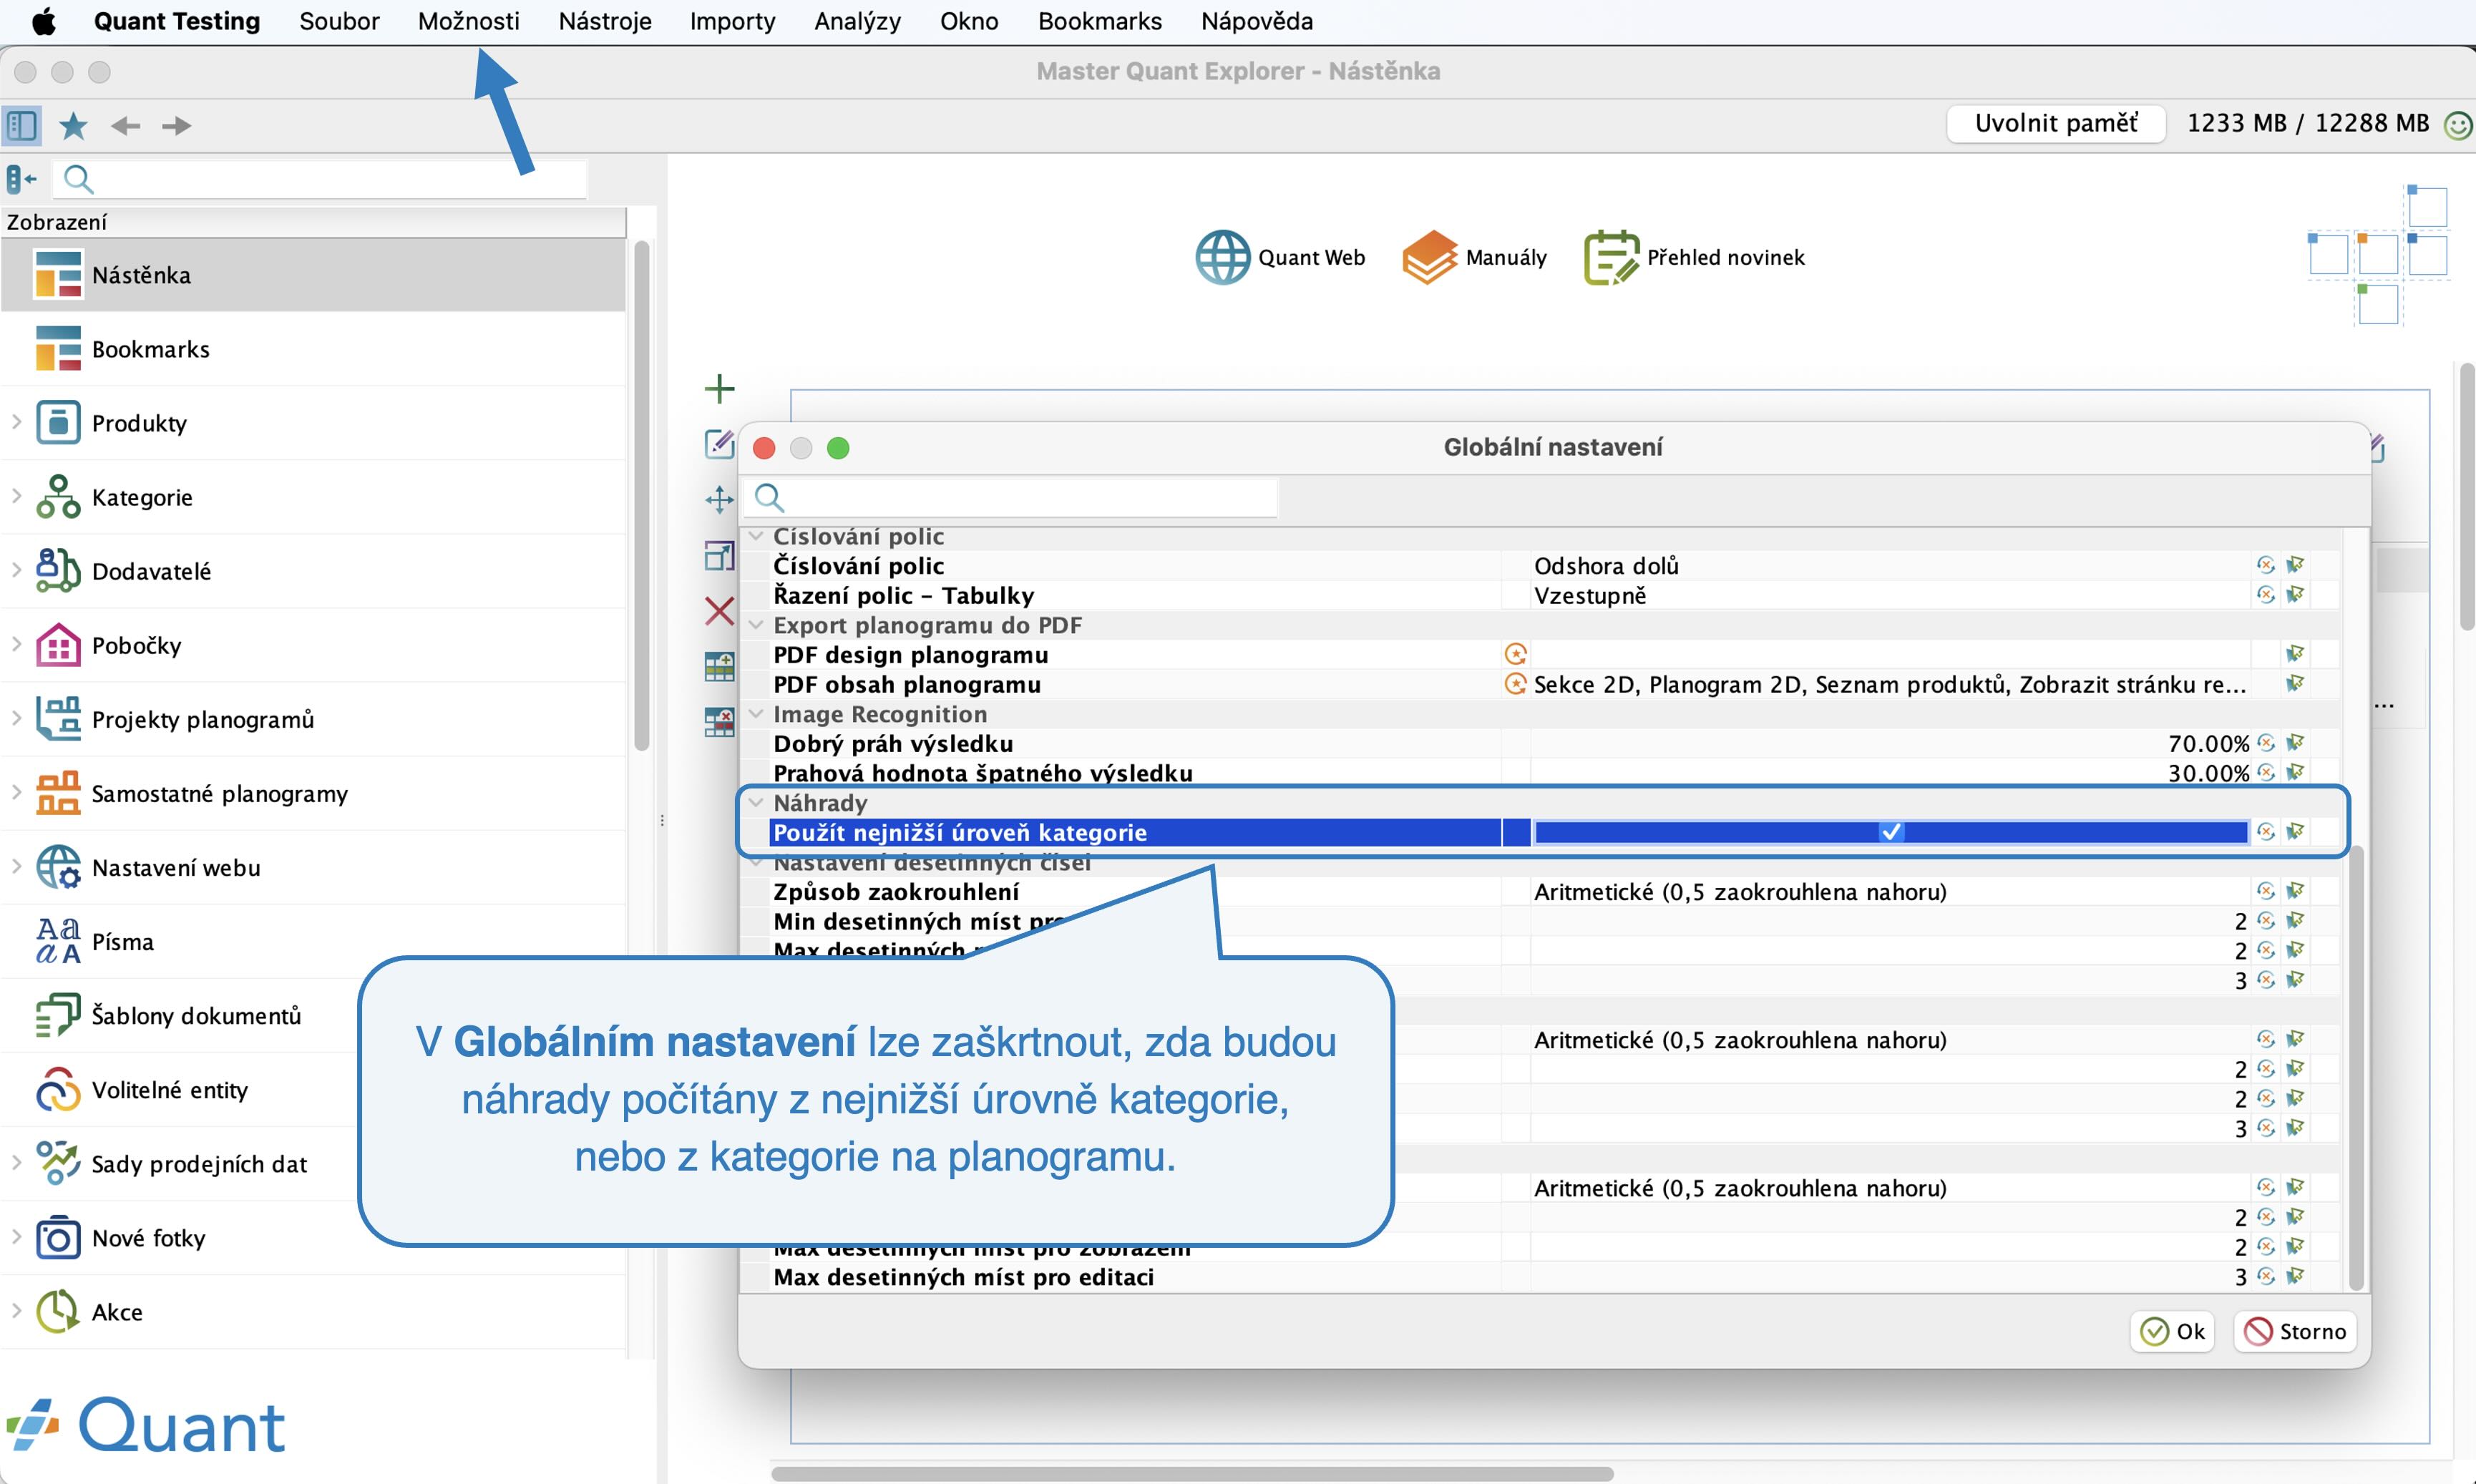This screenshot has width=2476, height=1484.
Task: Open the Analýzy menu
Action: coord(857,21)
